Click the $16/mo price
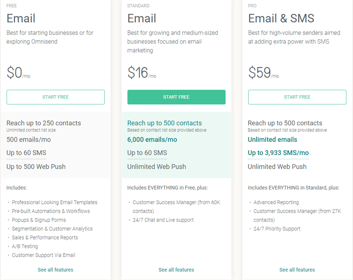The width and height of the screenshot is (353, 280). 141,73
